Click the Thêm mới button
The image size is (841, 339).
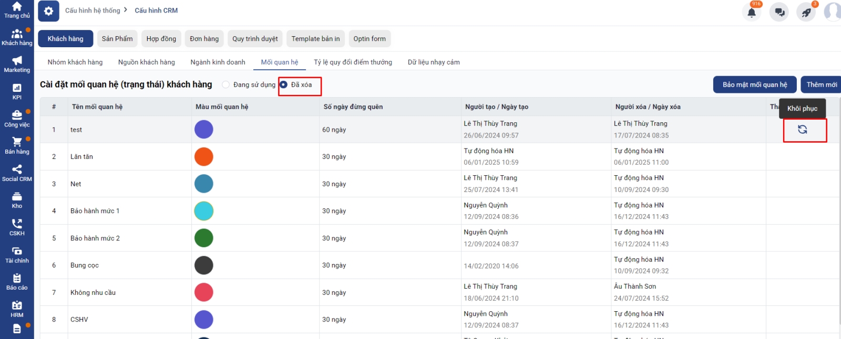tap(821, 84)
